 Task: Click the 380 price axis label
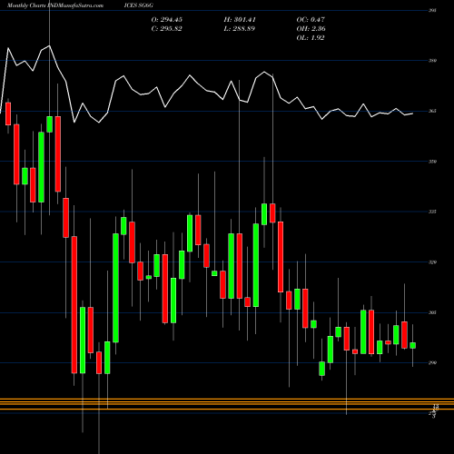[x=432, y=61]
